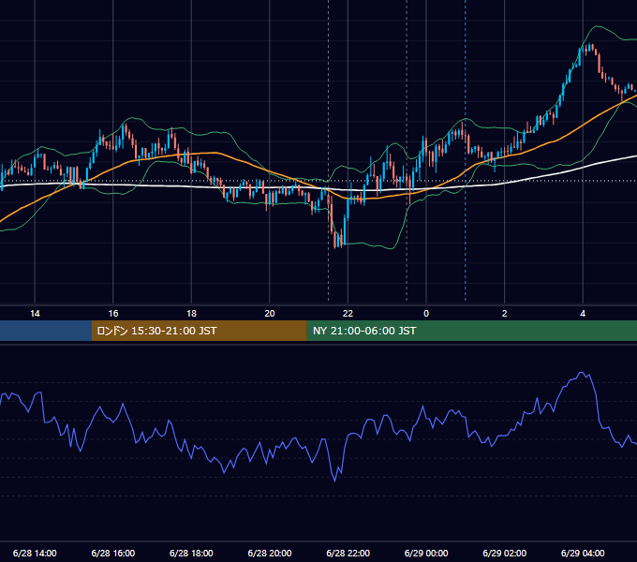637x562 pixels.
Task: Click the 6/28 20:00 date label
Action: pos(270,553)
